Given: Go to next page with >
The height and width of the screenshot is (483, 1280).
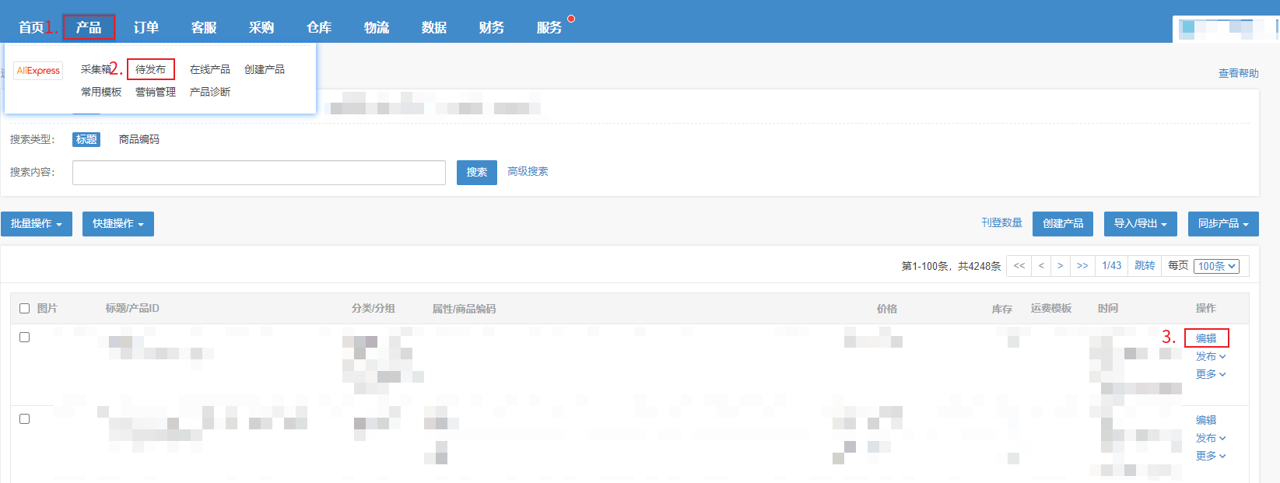Looking at the screenshot, I should 1061,266.
